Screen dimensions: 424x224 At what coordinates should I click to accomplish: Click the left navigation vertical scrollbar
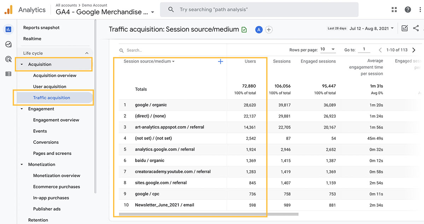95,106
